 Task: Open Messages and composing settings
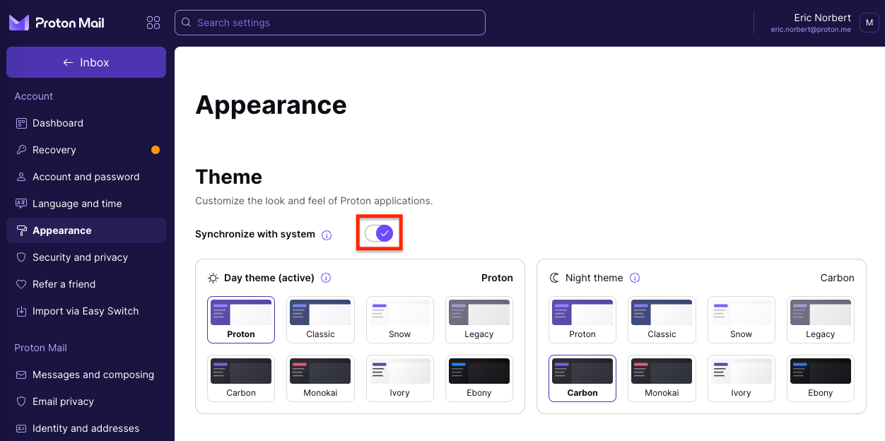(x=86, y=375)
